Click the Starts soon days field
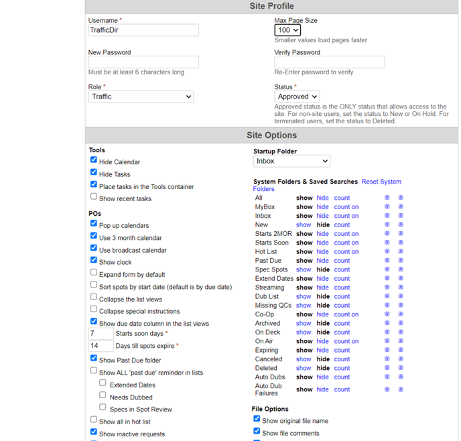The width and height of the screenshot is (461, 441). pos(101,333)
